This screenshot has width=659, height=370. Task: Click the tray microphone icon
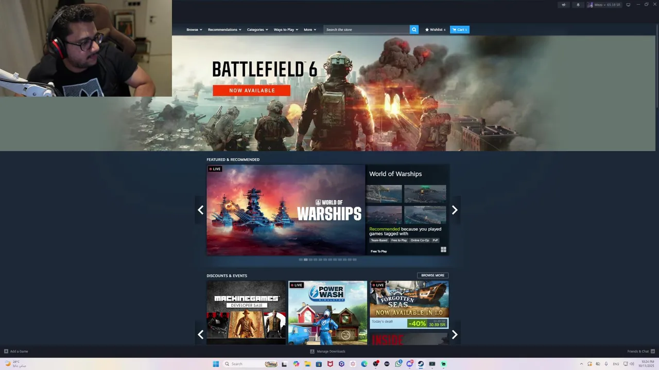coord(606,364)
